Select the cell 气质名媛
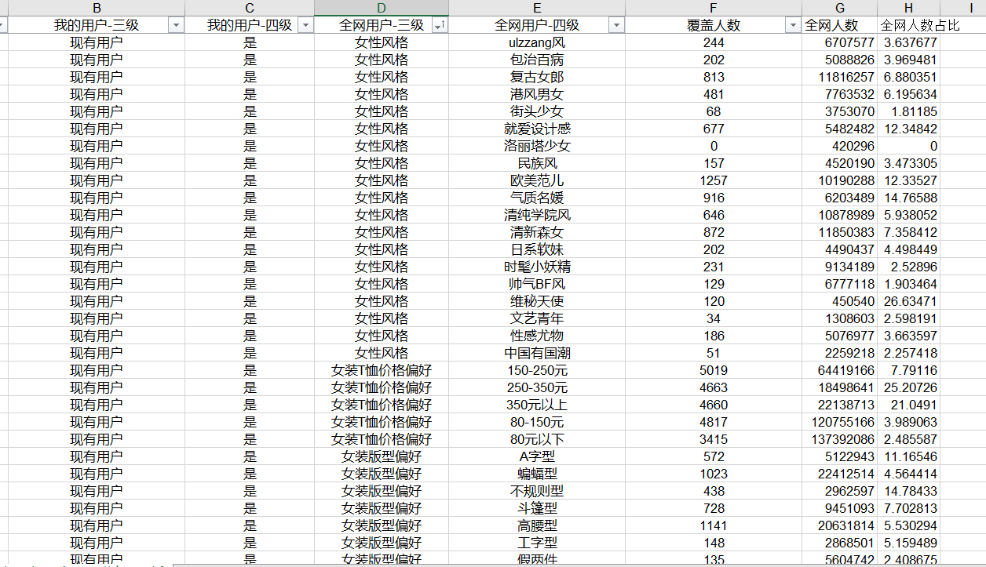 click(x=537, y=198)
